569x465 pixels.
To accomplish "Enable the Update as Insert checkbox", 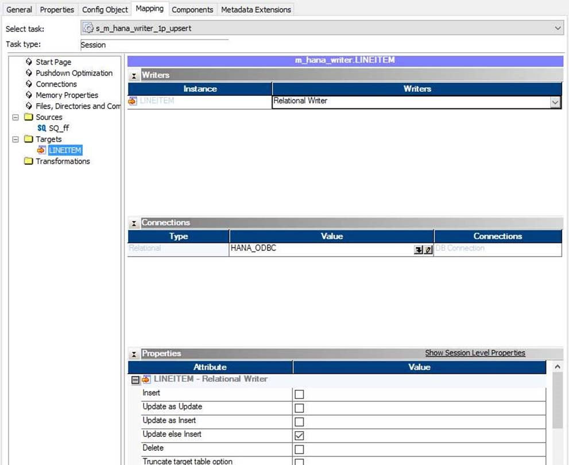I will pos(299,422).
